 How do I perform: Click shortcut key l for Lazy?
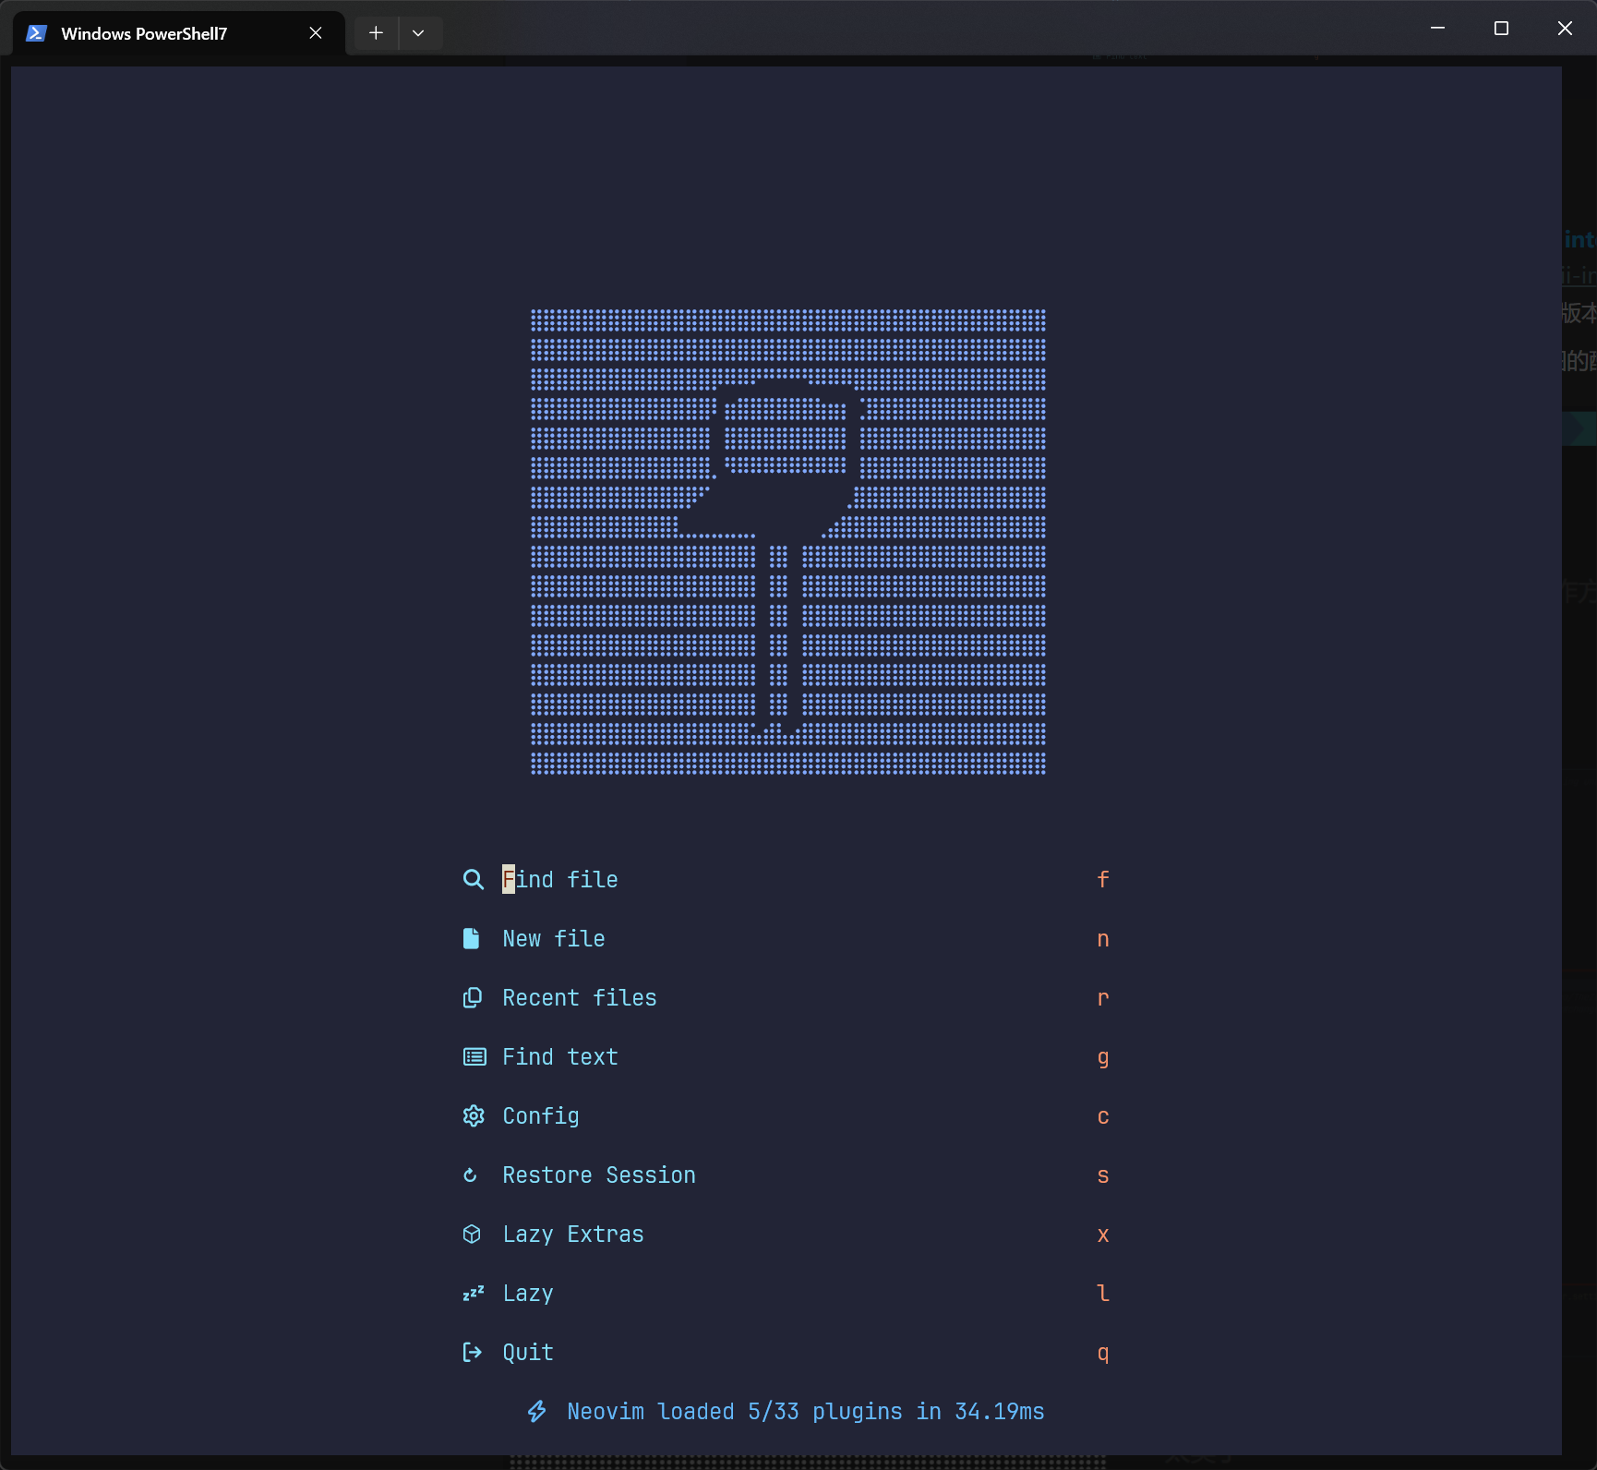coord(1103,1294)
